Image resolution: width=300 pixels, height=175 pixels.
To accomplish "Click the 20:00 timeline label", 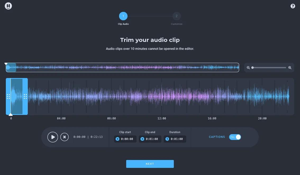I will click(x=262, y=118).
